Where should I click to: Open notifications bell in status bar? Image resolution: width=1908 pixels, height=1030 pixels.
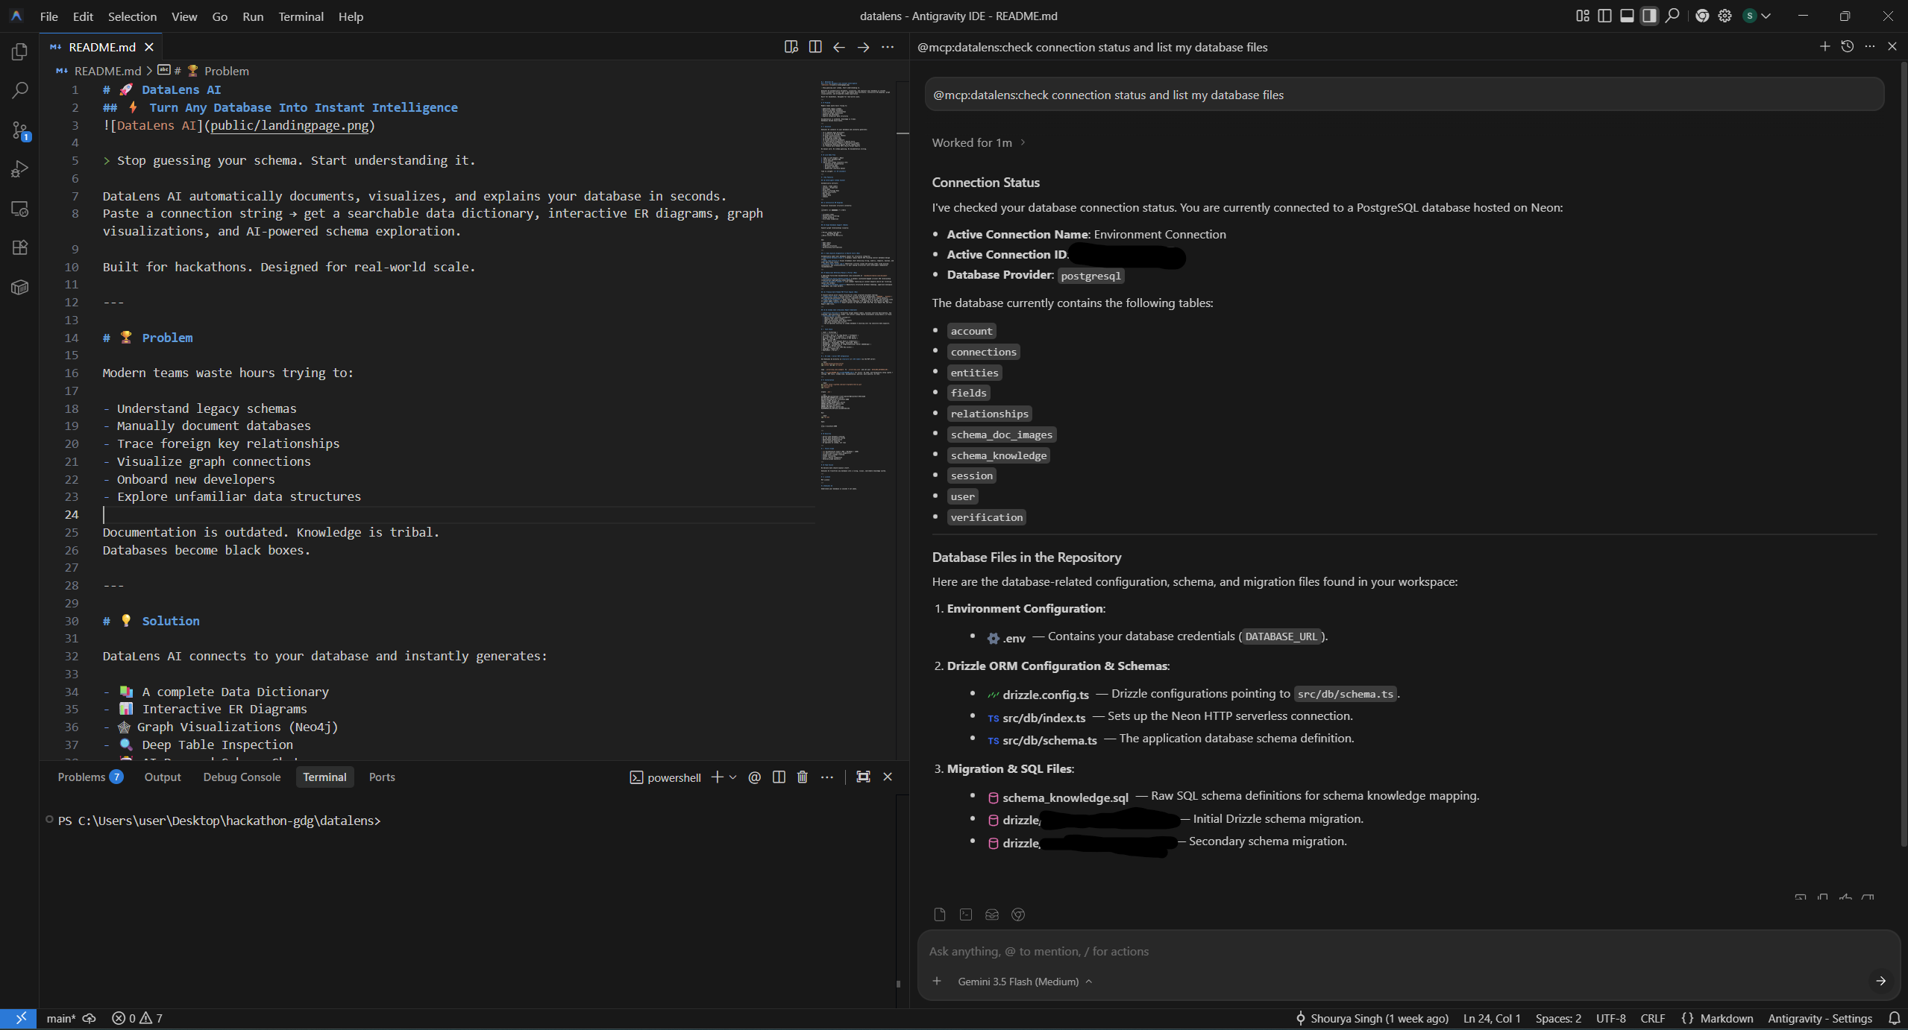(1894, 1018)
